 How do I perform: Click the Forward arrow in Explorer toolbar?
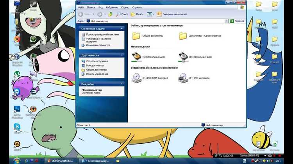coord(100,14)
